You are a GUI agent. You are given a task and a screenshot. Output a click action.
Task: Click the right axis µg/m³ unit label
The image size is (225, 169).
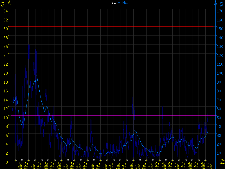pos(222,4)
